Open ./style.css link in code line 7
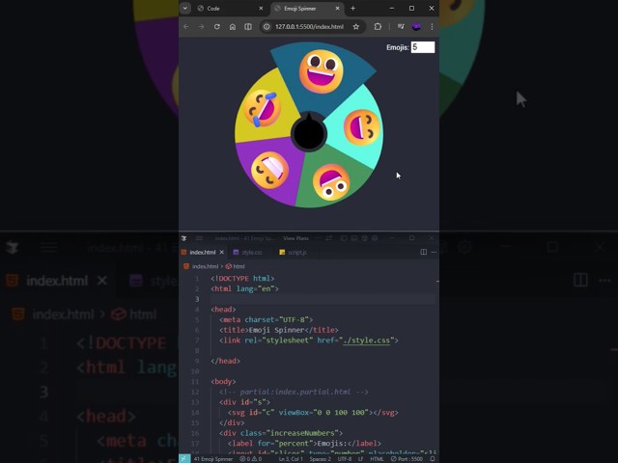Image resolution: width=618 pixels, height=463 pixels. (367, 340)
